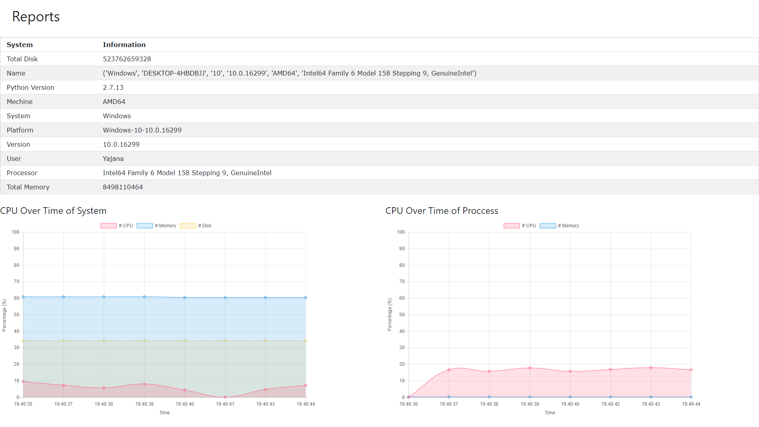Viewport: 759px width, 427px height.
Task: Select the Total Memory value 8498110464
Action: pyautogui.click(x=123, y=187)
